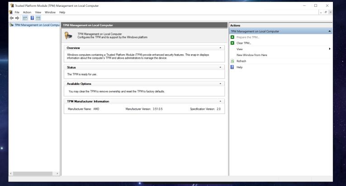The height and width of the screenshot is (186, 346).
Task: Click the tree pane right scroll arrow
Action: 57,173
